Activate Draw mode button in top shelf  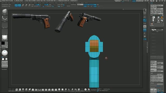click(x=19, y=5)
